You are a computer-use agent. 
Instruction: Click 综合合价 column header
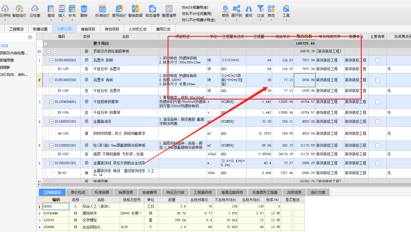pos(304,36)
